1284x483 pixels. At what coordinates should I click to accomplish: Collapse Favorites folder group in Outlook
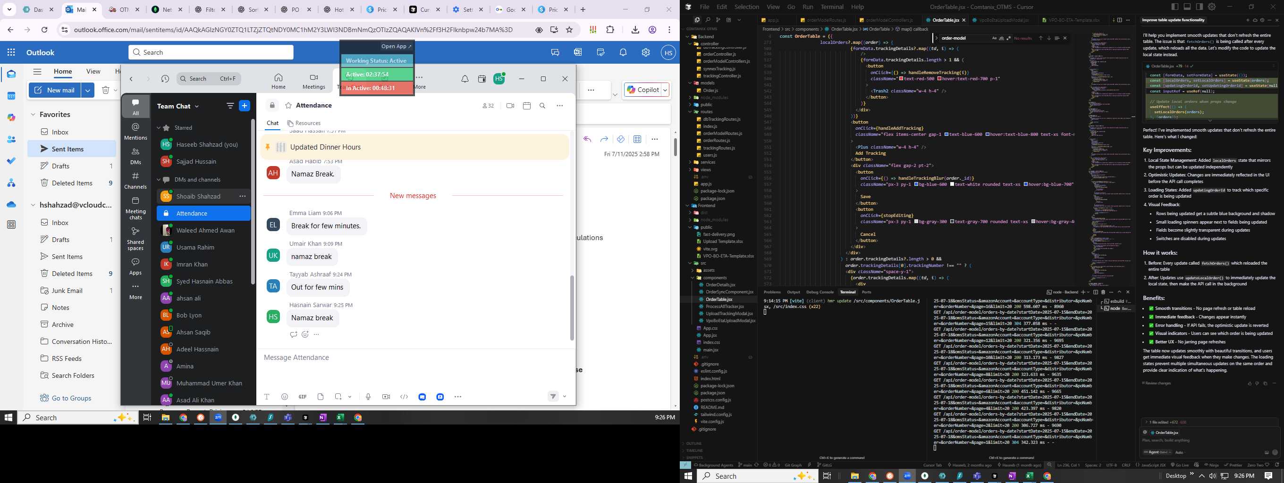(33, 115)
